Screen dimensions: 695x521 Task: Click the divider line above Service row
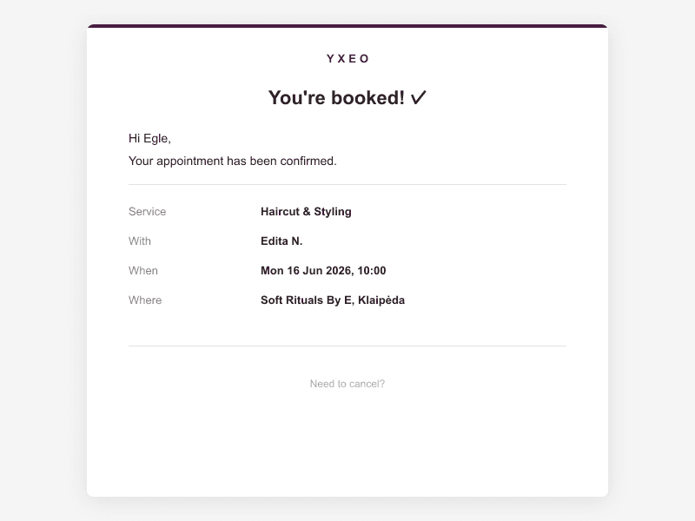(x=347, y=184)
